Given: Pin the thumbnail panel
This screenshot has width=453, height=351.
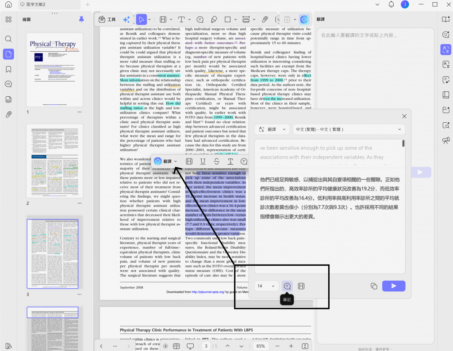Looking at the screenshot, I should (x=81, y=19).
